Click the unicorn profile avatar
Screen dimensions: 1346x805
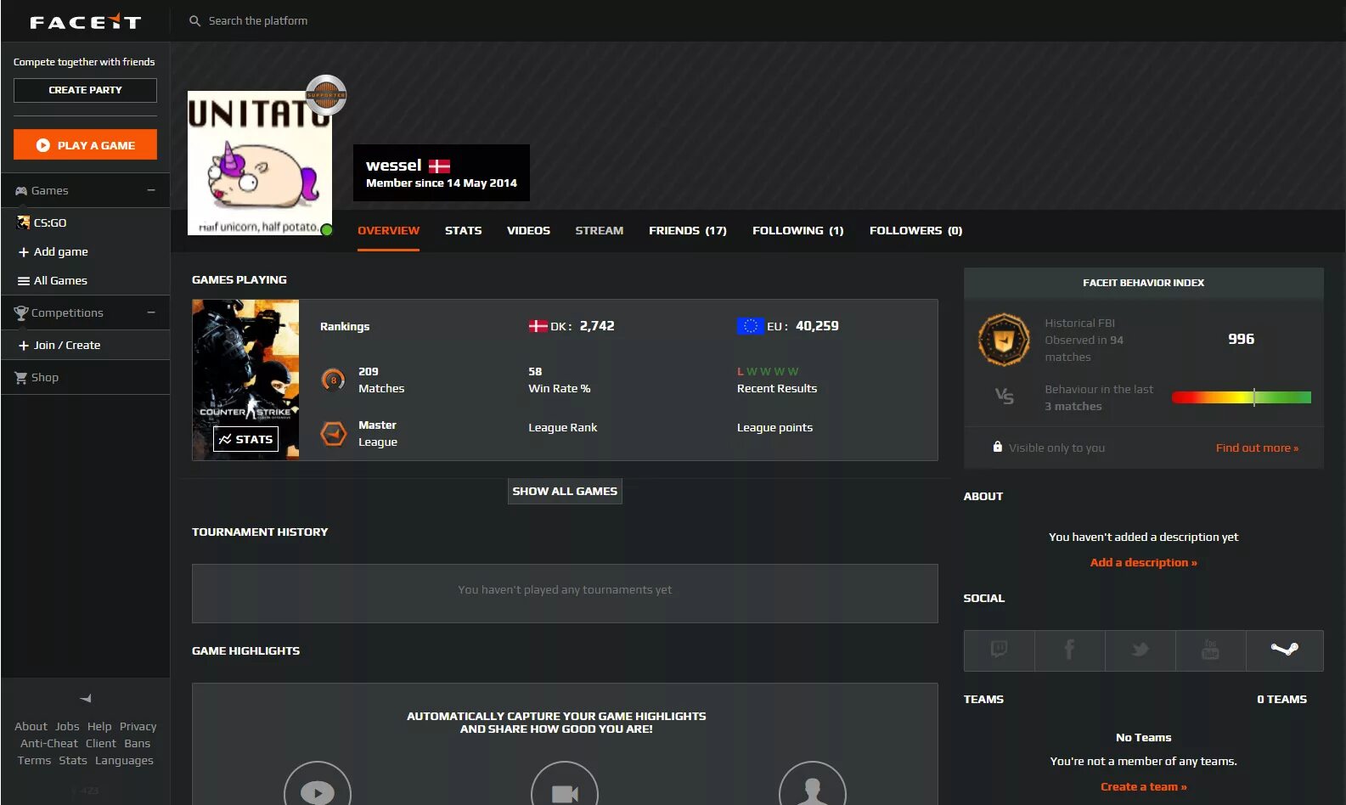point(259,163)
